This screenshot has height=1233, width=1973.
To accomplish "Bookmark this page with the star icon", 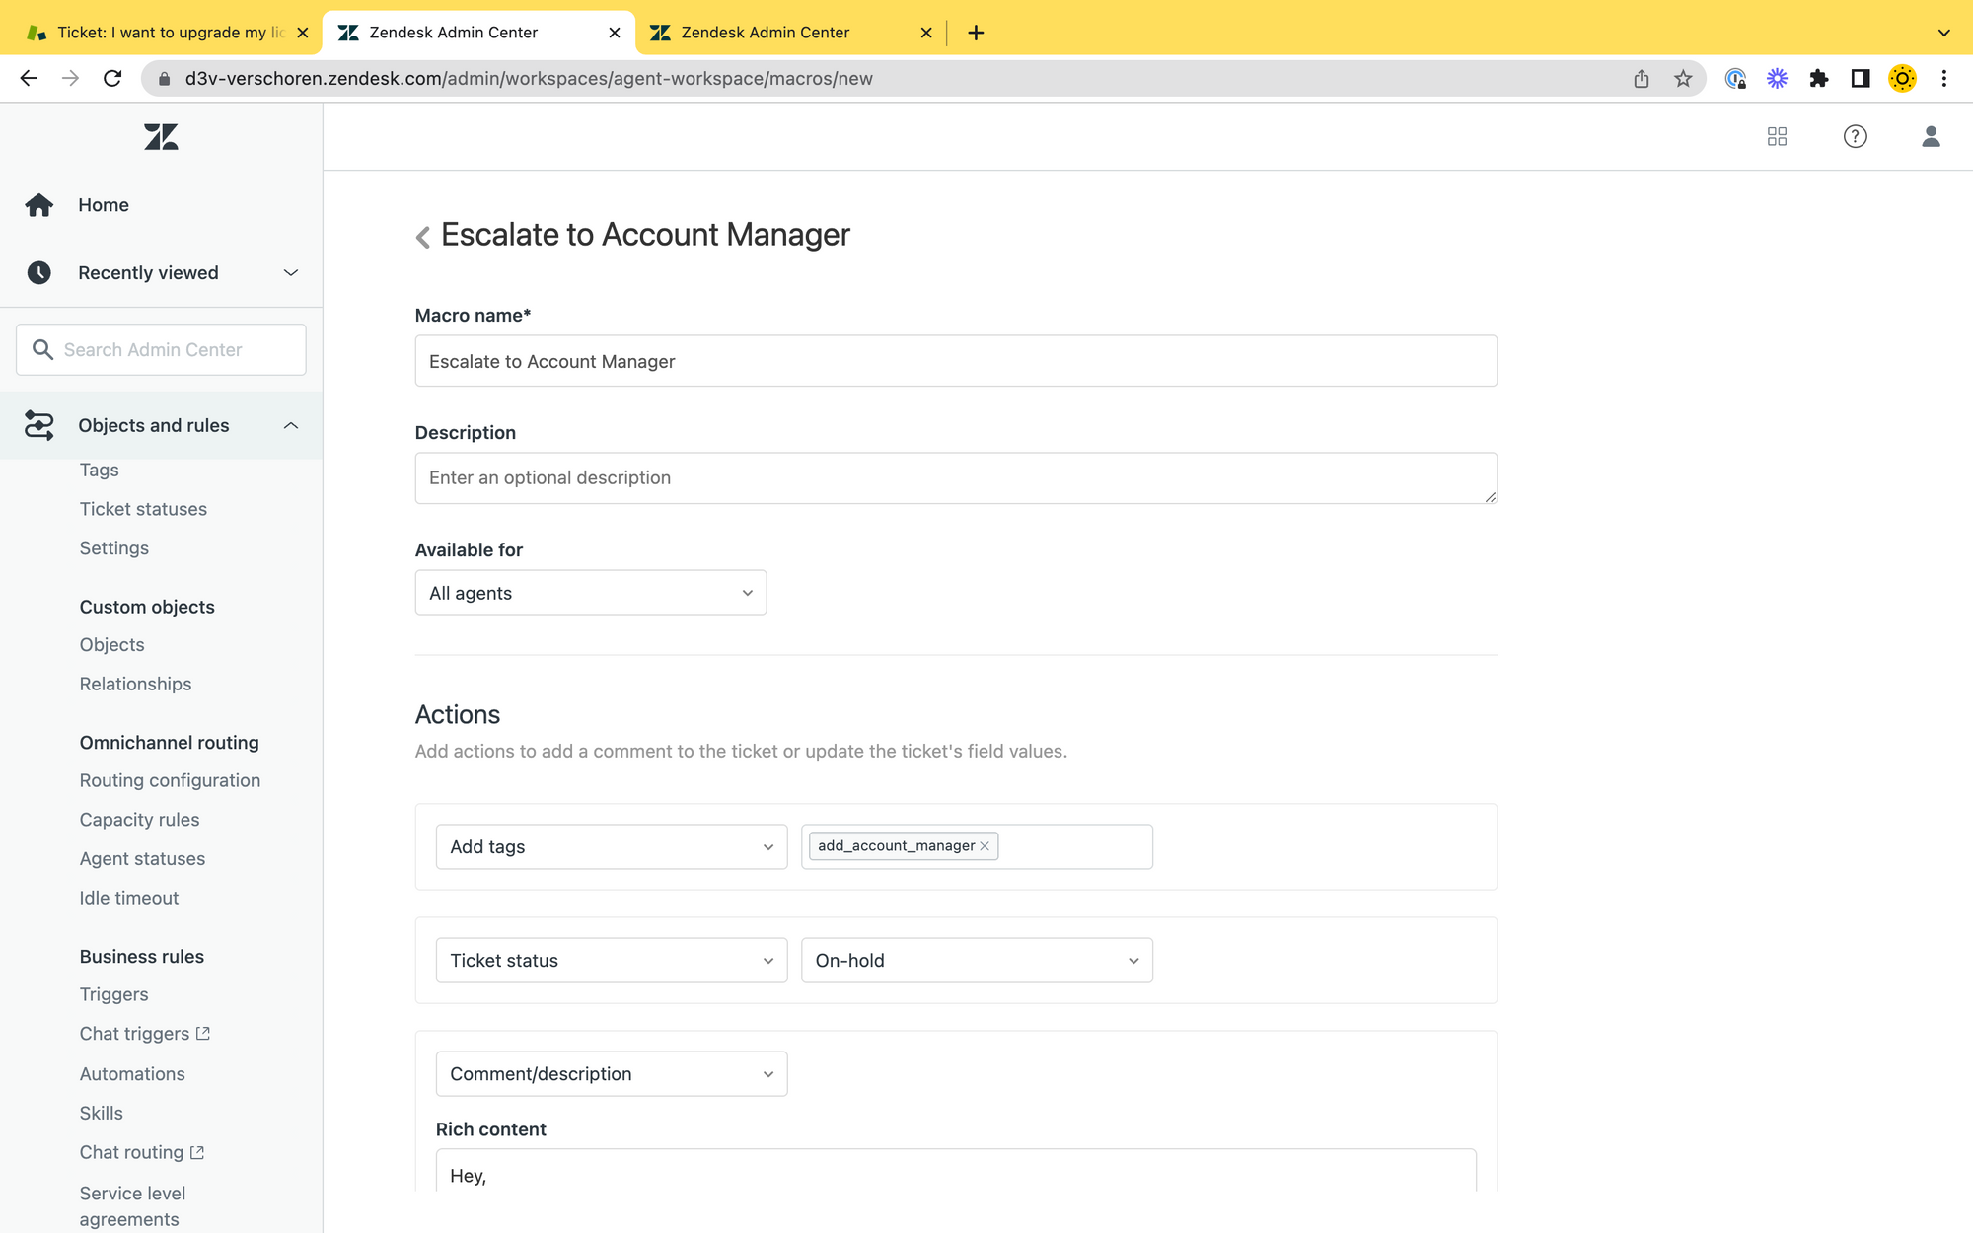I will click(x=1683, y=79).
